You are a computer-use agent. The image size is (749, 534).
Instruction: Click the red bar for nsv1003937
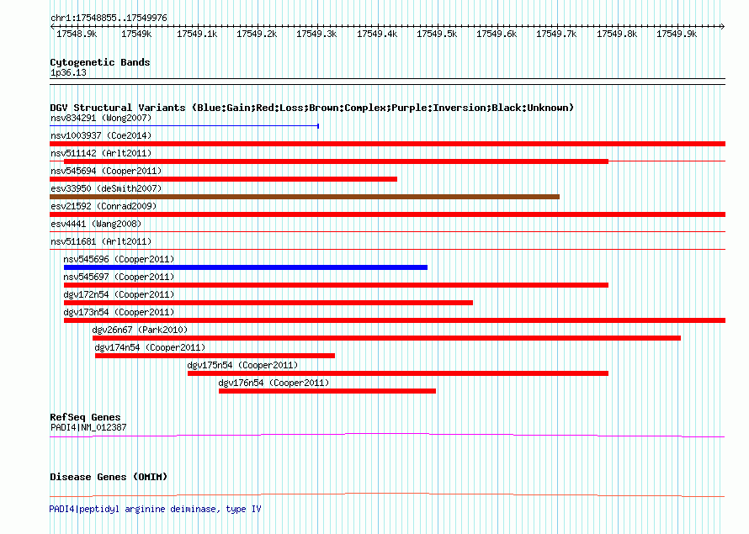pos(387,144)
